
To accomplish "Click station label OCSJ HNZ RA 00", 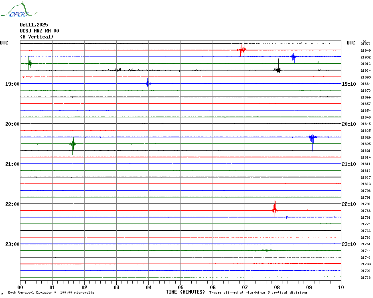I will click(x=39, y=31).
